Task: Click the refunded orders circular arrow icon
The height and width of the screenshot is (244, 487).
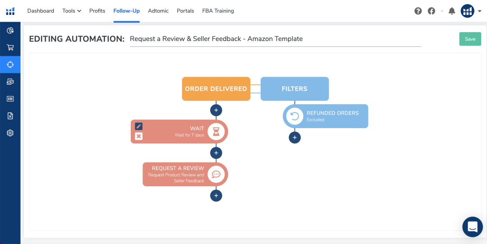Action: 294,116
